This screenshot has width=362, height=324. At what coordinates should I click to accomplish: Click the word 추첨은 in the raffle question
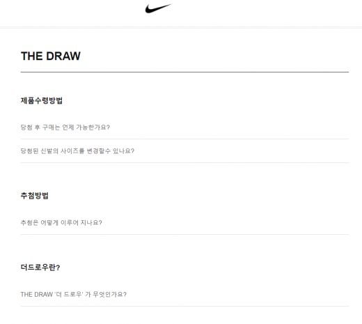pyautogui.click(x=29, y=223)
